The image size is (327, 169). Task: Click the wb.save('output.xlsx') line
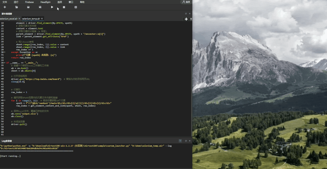pyautogui.click(x=25, y=114)
